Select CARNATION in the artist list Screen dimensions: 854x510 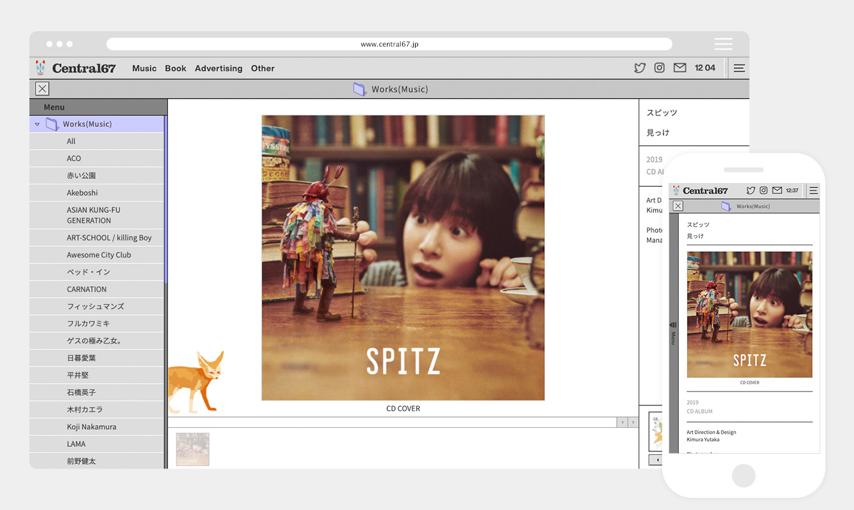click(97, 289)
